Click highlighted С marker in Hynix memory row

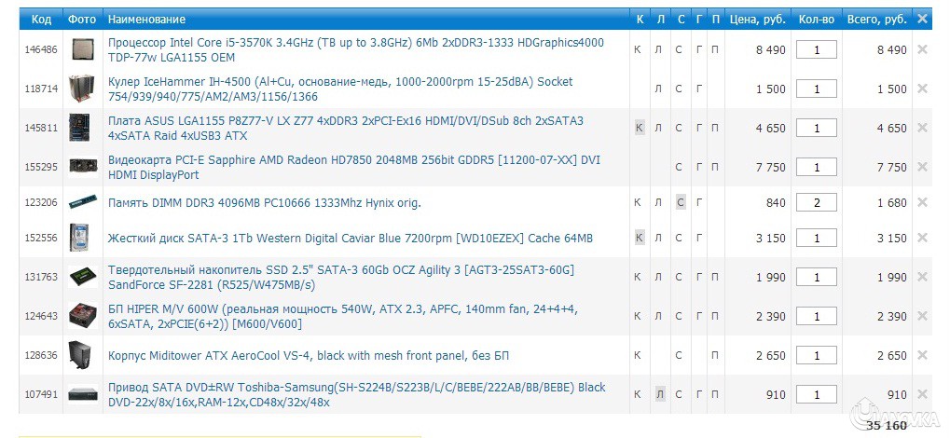[x=681, y=202]
